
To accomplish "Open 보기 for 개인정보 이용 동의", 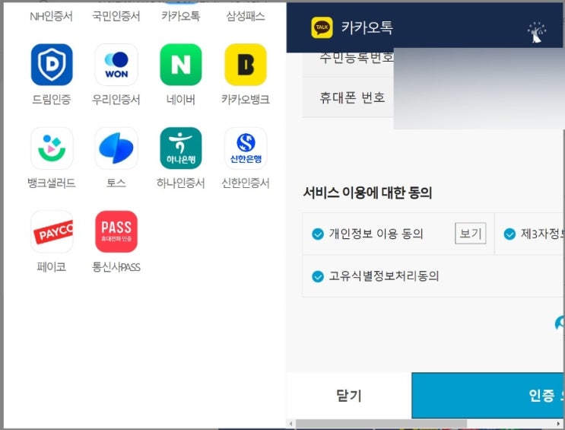I will tap(470, 234).
